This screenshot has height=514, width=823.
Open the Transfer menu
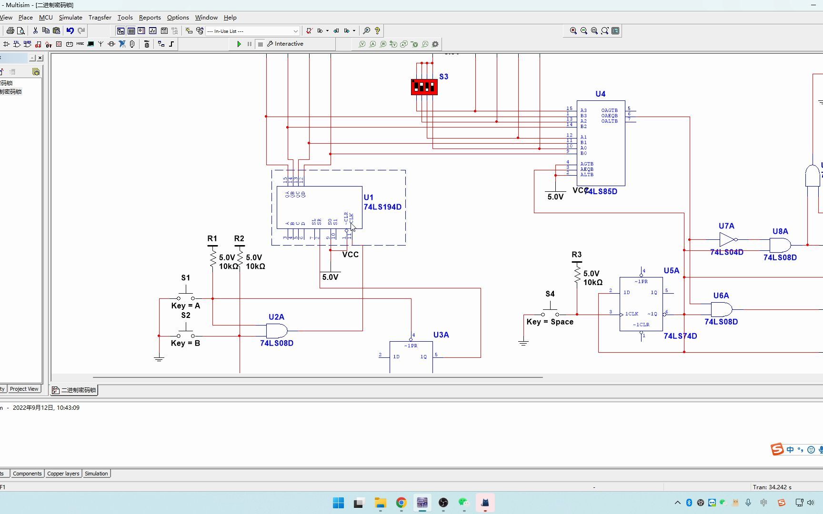pyautogui.click(x=100, y=17)
